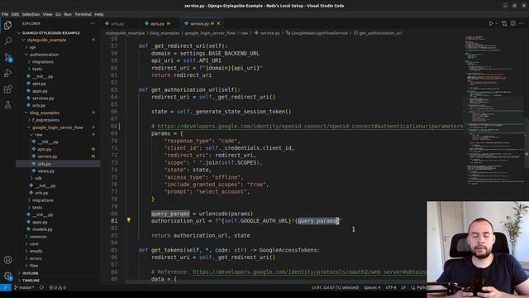The width and height of the screenshot is (529, 298).
Task: Open models.py in the explorer tree
Action: [42, 229]
